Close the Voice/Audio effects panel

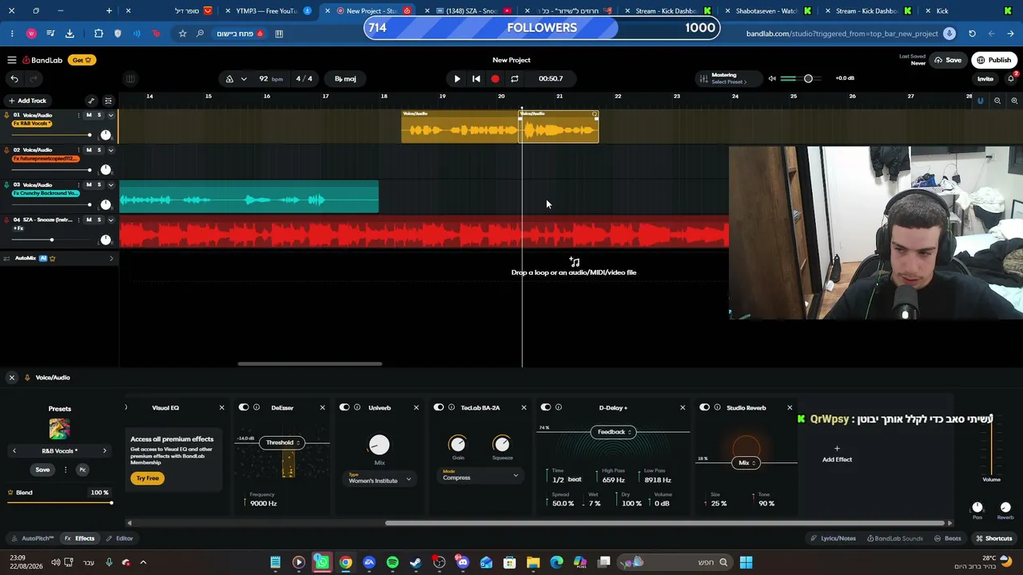coord(12,378)
